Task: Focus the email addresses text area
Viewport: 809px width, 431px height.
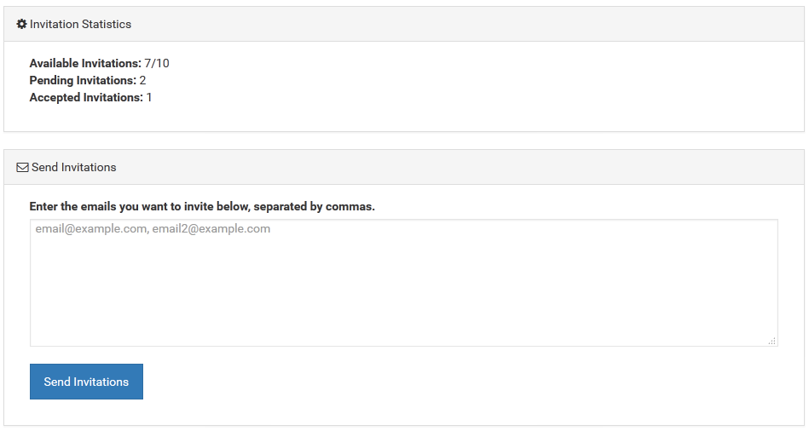Action: 404,283
